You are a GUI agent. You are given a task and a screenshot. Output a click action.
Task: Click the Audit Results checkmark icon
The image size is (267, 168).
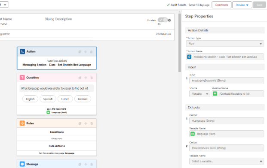168,5
